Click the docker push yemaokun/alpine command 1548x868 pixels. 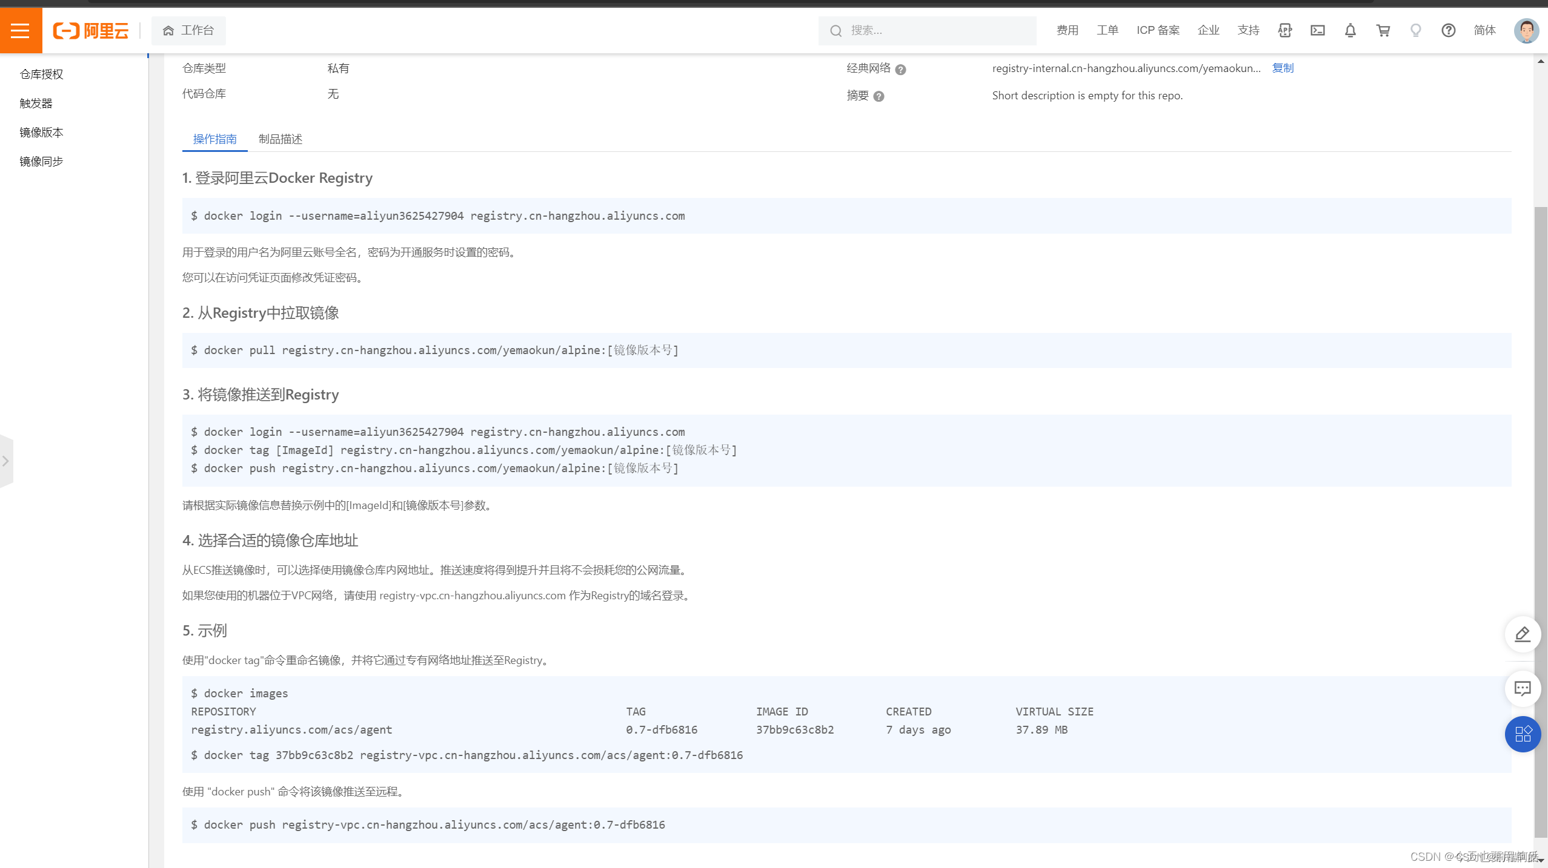pos(435,468)
